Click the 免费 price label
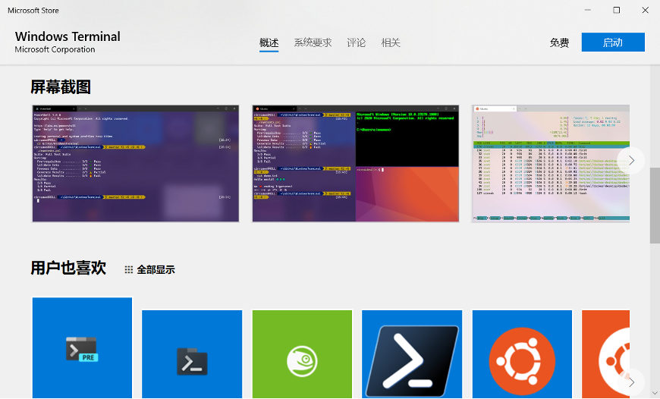660x399 pixels. [559, 42]
